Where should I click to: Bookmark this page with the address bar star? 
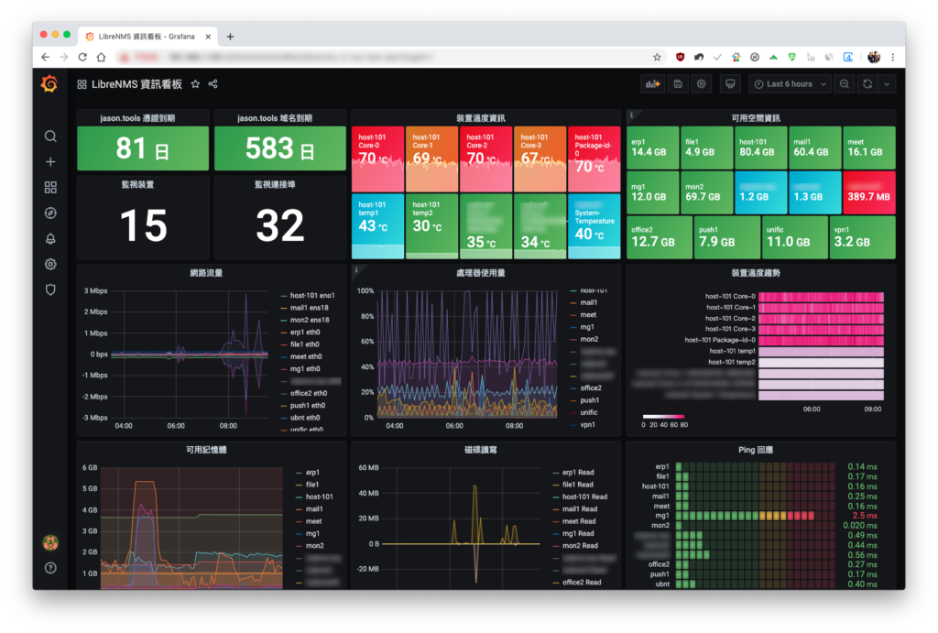pyautogui.click(x=657, y=58)
